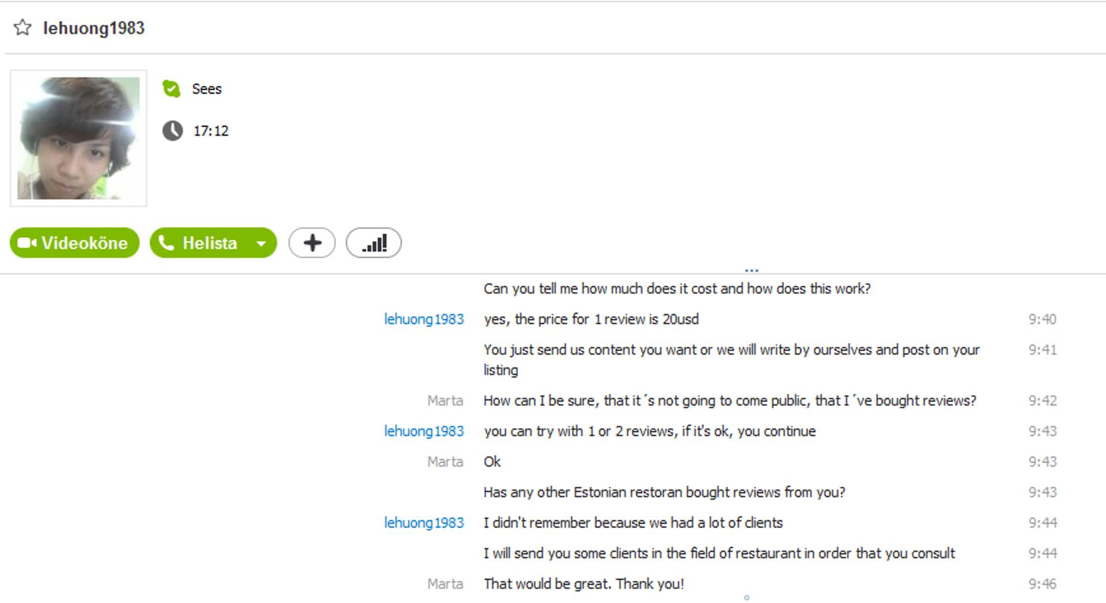Click the green online status icon
The image size is (1106, 603).
(x=172, y=89)
